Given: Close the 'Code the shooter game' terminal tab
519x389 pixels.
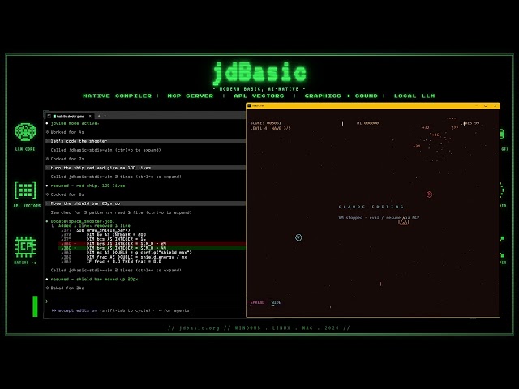Looking at the screenshot, I should (x=90, y=116).
